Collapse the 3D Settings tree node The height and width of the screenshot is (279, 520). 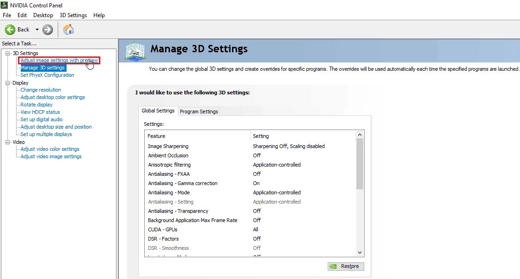tap(8, 53)
